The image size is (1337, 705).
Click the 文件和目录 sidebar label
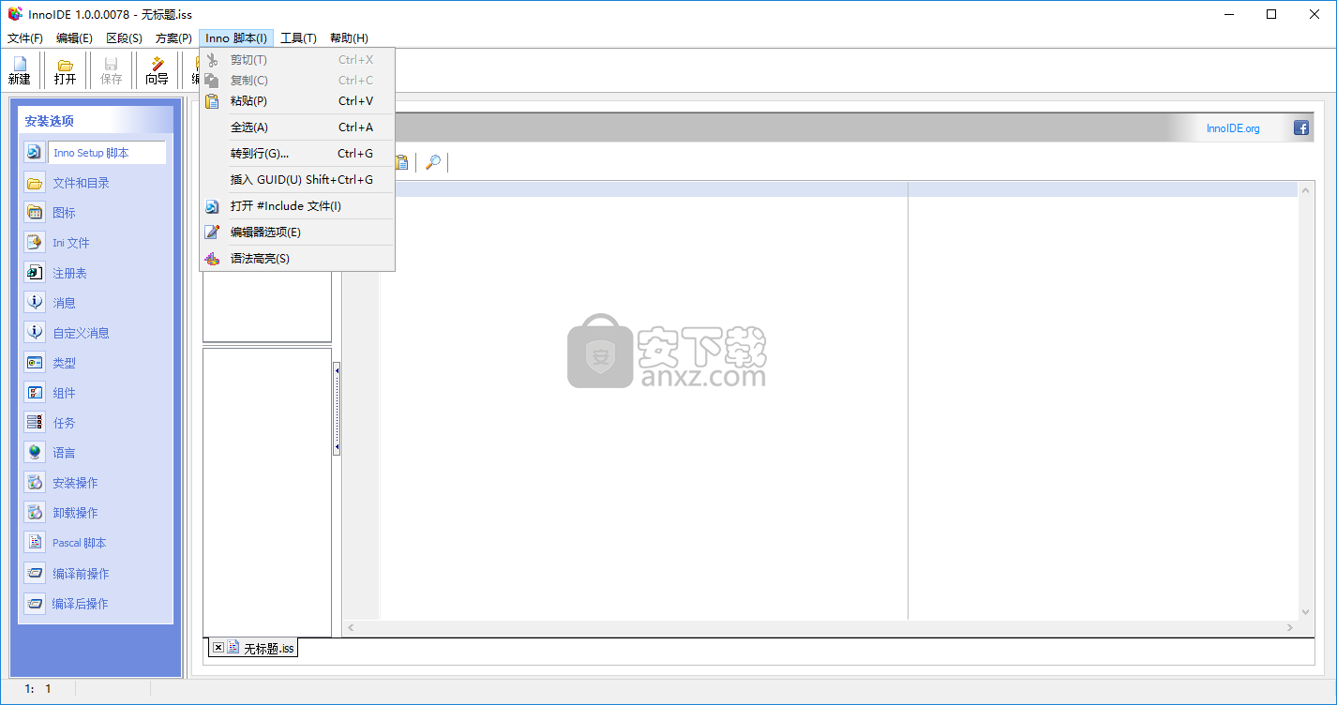pos(82,183)
